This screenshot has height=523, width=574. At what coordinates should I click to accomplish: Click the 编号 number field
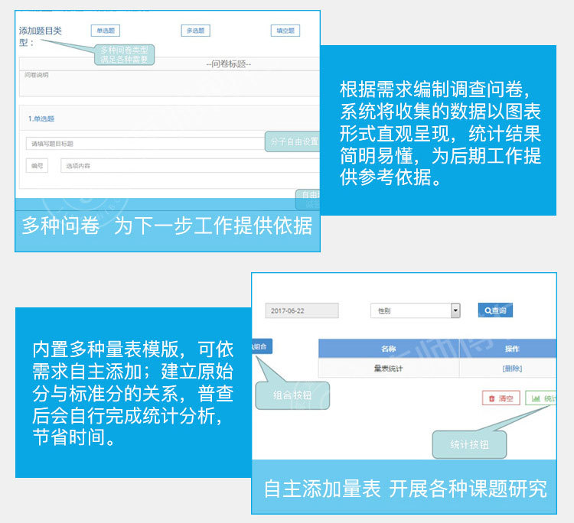tap(37, 166)
